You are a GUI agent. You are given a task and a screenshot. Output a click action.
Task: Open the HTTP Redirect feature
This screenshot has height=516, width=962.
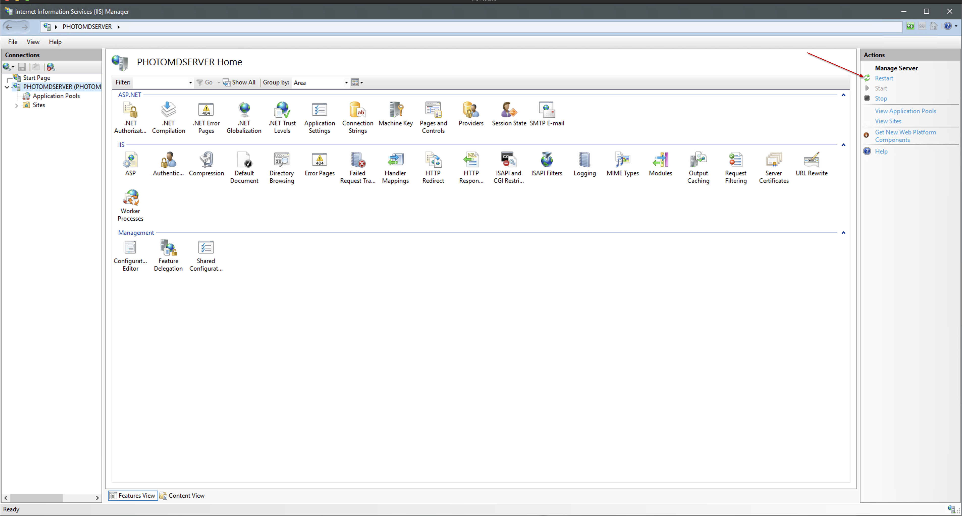[433, 167]
